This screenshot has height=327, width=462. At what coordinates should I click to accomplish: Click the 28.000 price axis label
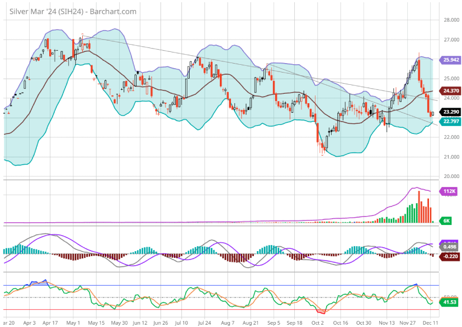(451, 20)
